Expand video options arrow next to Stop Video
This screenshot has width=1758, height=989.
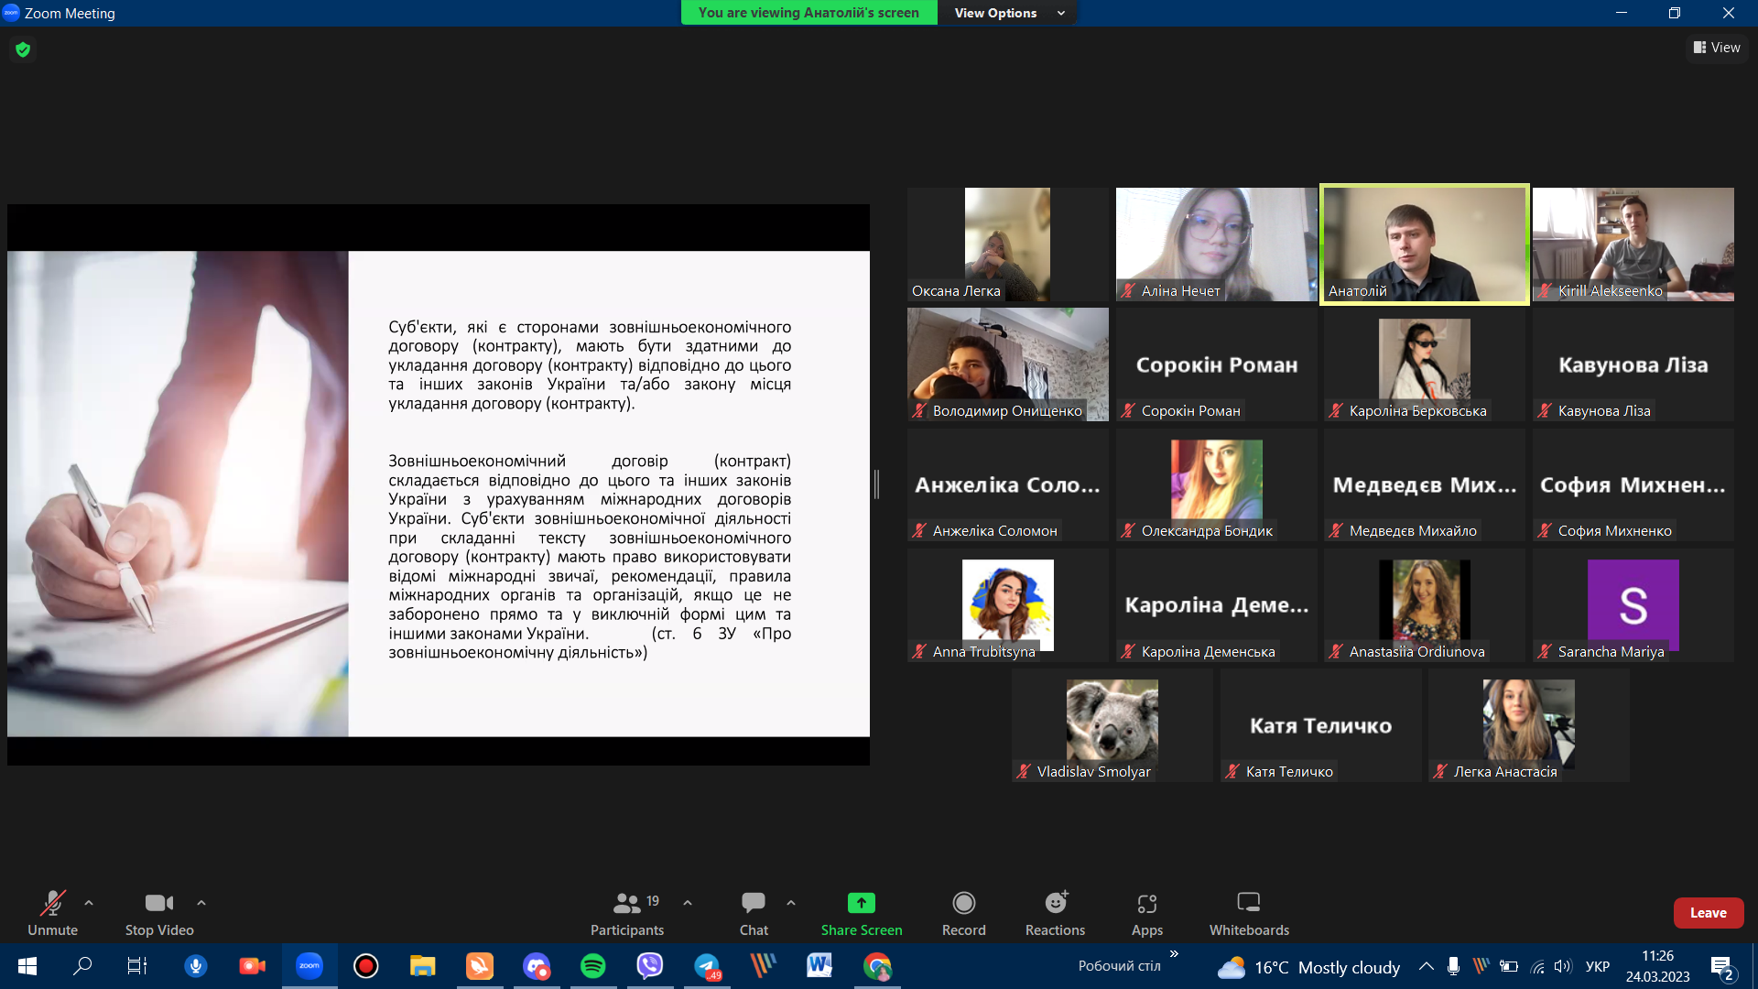point(201,903)
